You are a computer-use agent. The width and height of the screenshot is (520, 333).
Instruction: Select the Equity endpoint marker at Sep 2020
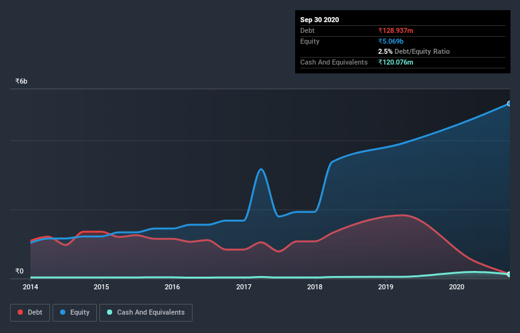[509, 104]
